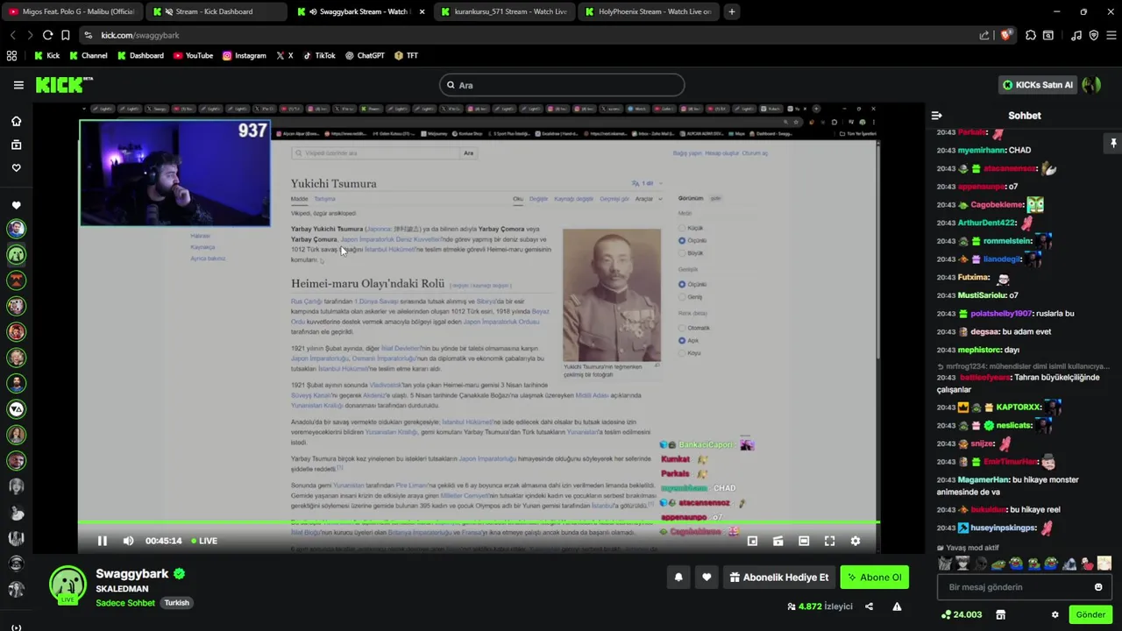Open the chat settings gear
This screenshot has height=631, width=1122.
click(1055, 615)
